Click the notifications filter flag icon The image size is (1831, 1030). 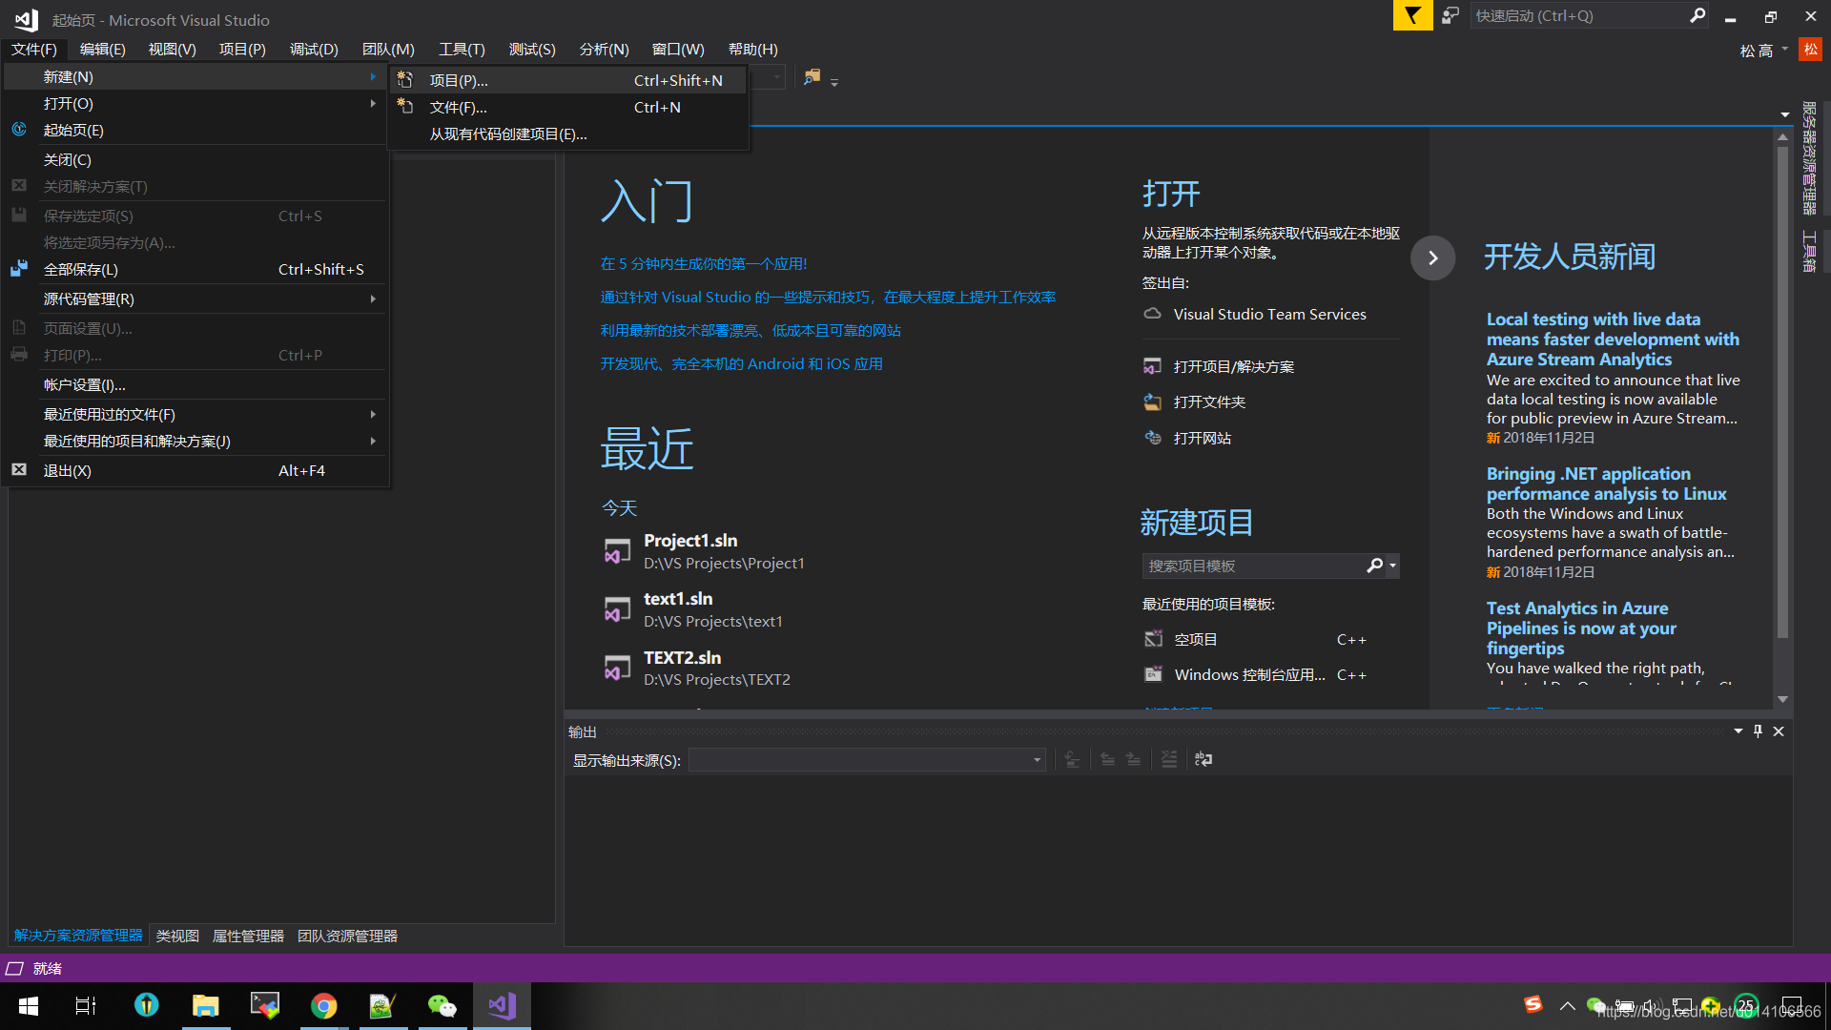1412,15
